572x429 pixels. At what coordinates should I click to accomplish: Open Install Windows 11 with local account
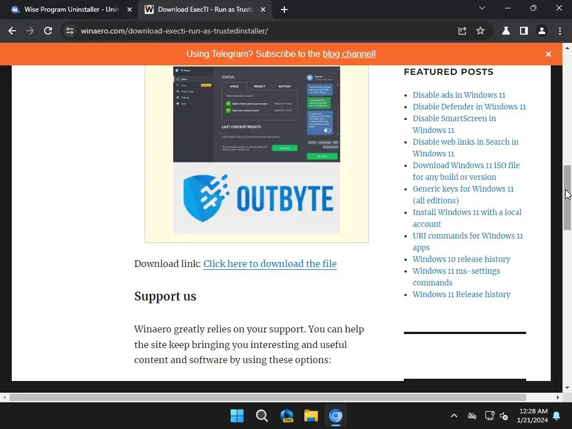point(467,218)
